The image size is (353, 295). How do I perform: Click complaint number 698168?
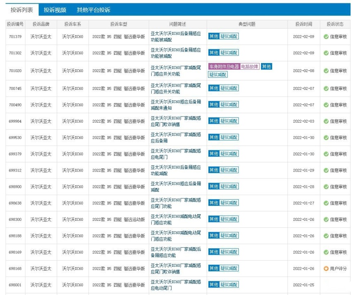pos(15,268)
